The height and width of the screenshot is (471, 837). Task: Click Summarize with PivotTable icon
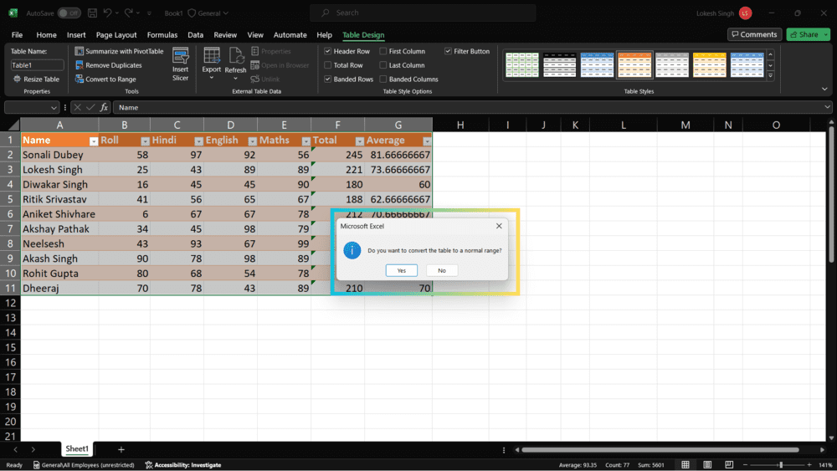80,51
